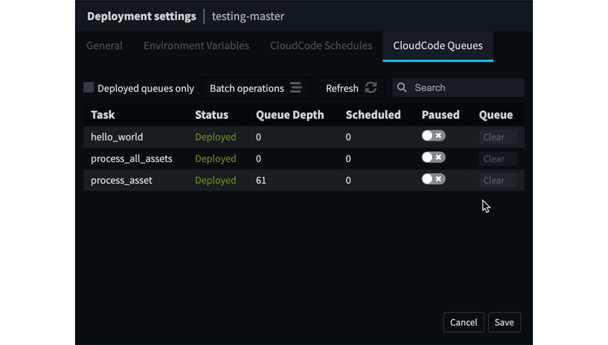The width and height of the screenshot is (608, 345).
Task: Cancel the deployment settings dialog
Action: (x=464, y=322)
